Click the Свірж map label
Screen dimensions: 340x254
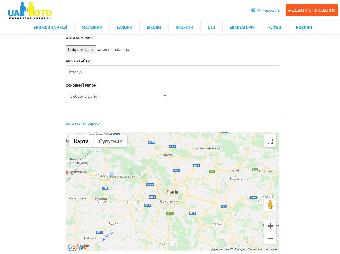click(216, 224)
